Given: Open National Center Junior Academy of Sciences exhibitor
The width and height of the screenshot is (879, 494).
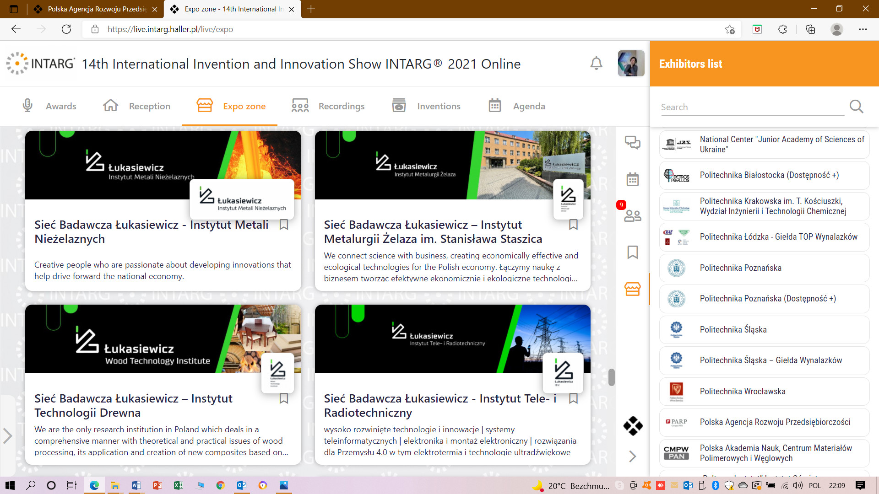Looking at the screenshot, I should click(x=764, y=144).
